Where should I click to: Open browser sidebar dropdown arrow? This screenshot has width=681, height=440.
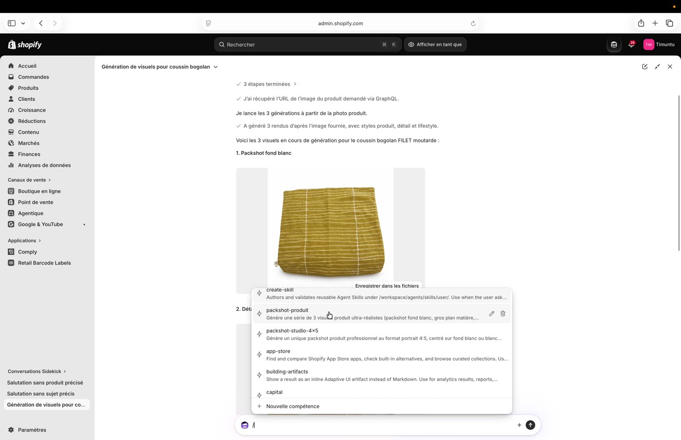tap(23, 23)
